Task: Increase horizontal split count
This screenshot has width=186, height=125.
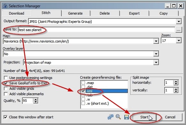Action: [176, 82]
